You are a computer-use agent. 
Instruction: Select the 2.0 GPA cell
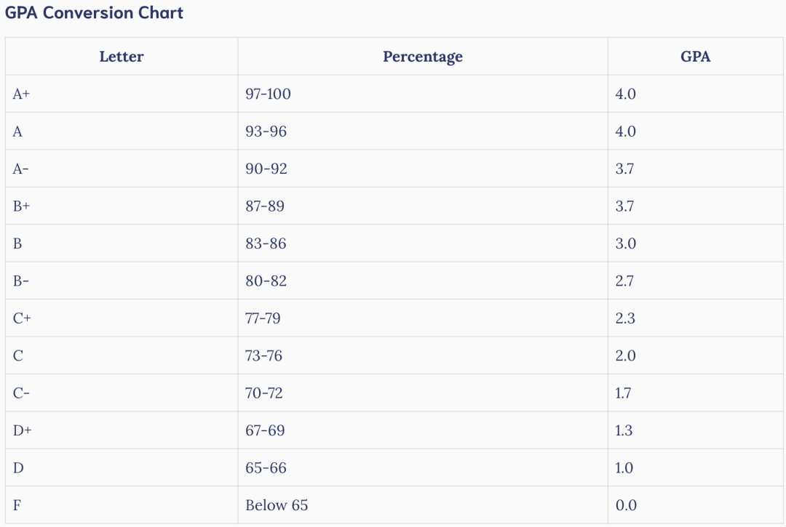click(x=625, y=355)
